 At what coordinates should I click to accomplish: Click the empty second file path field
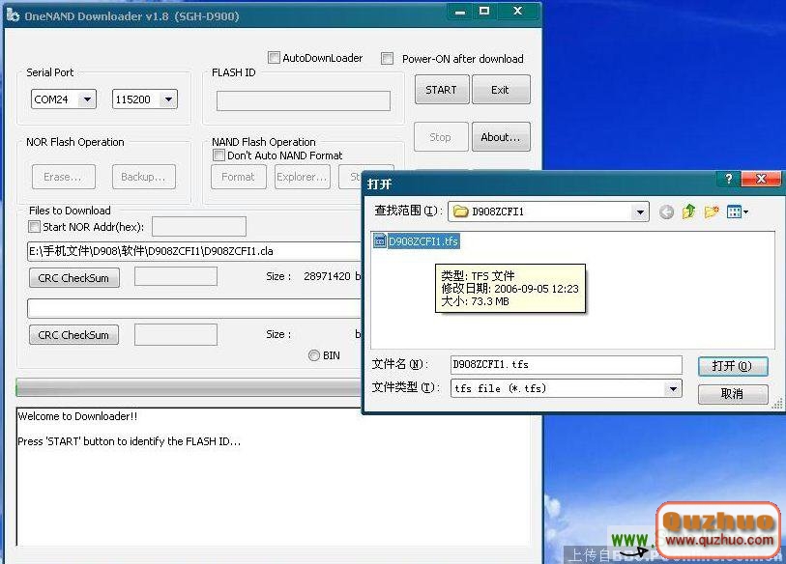tap(194, 308)
